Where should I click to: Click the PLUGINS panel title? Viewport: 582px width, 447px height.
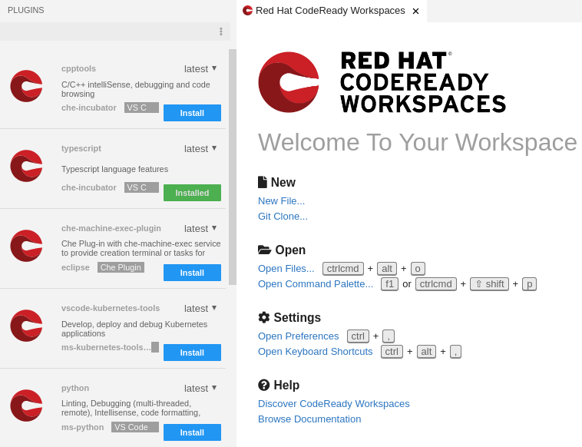(x=26, y=10)
